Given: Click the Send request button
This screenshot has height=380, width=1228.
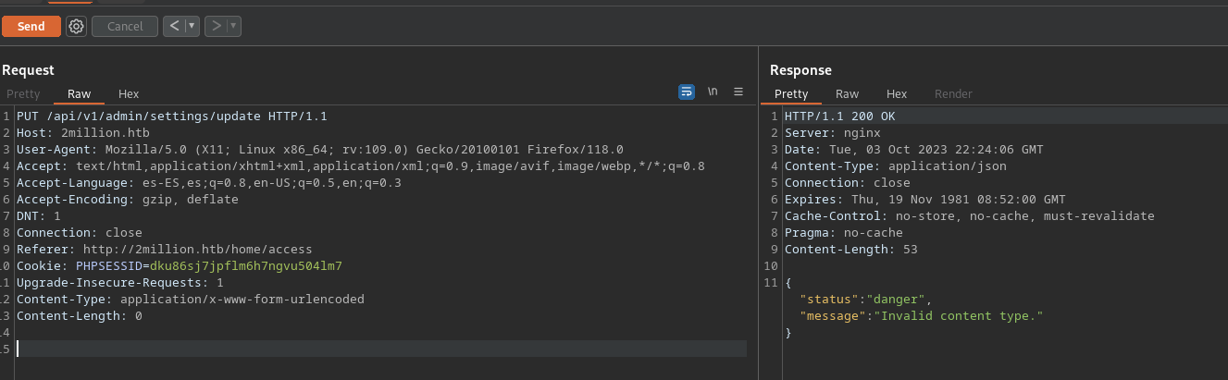Looking at the screenshot, I should [31, 27].
